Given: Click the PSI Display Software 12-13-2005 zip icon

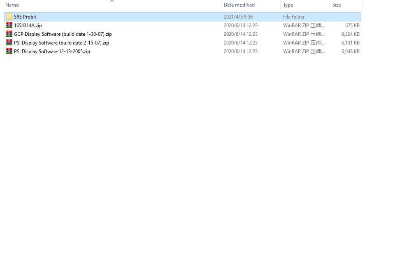Looking at the screenshot, I should tap(9, 51).
